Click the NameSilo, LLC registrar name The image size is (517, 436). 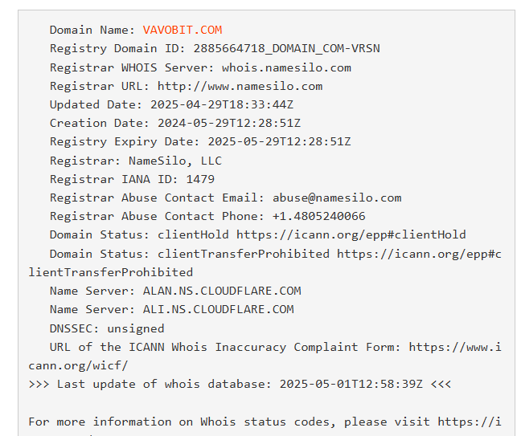pyautogui.click(x=174, y=161)
